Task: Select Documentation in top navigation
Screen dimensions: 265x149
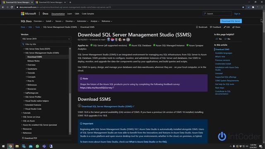Action: click(x=58, y=14)
